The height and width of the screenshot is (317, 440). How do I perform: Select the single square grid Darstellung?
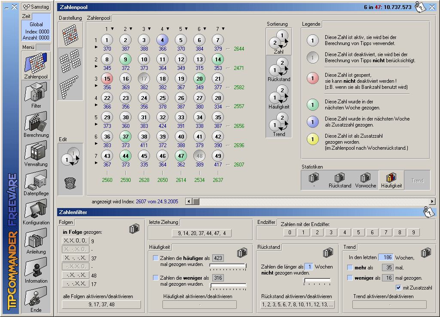click(x=70, y=35)
